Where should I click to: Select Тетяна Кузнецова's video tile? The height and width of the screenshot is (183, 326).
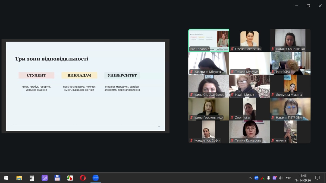point(249,132)
